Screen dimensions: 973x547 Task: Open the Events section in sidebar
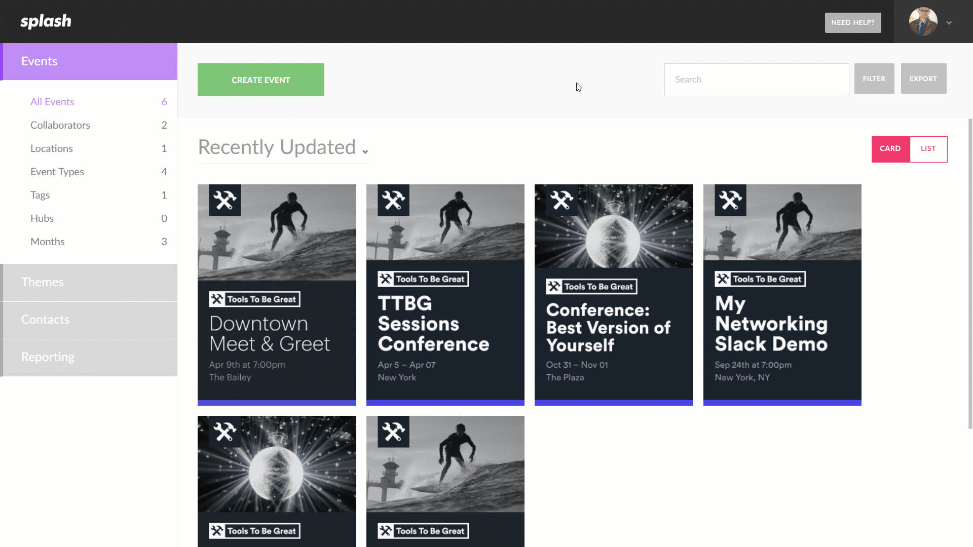89,61
